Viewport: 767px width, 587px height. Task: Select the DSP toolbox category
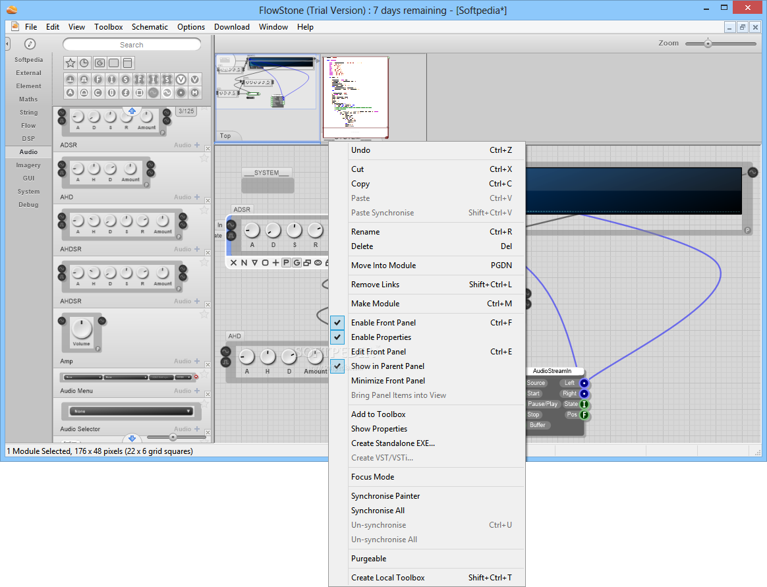28,139
